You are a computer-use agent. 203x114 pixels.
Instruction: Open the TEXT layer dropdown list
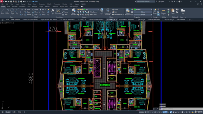click(x=98, y=9)
